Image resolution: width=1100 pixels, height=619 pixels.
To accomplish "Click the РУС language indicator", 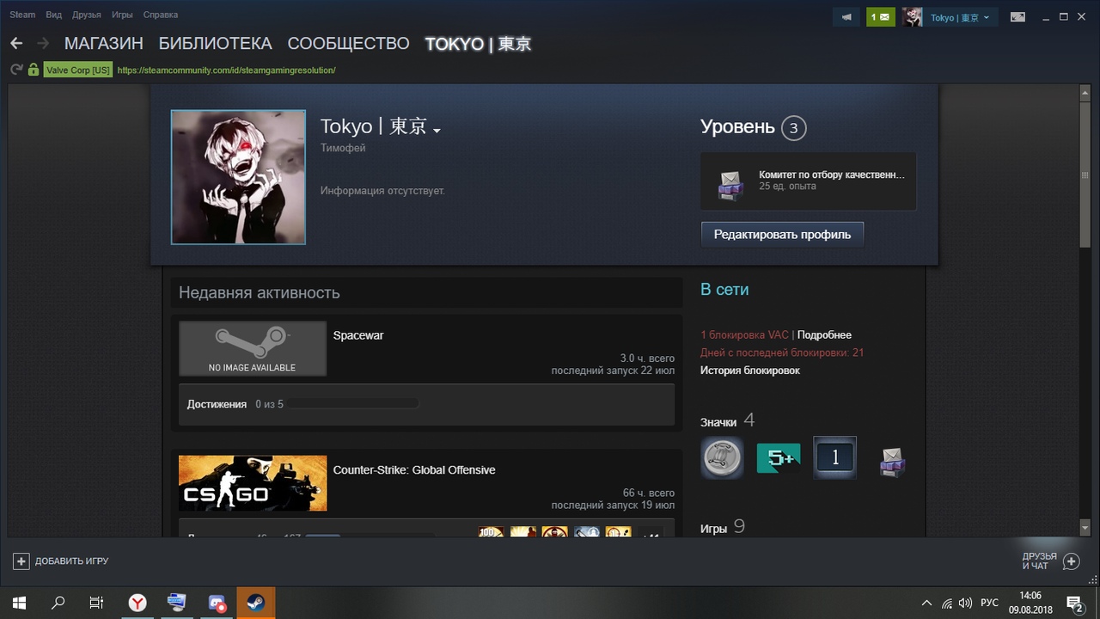I will pos(990,603).
